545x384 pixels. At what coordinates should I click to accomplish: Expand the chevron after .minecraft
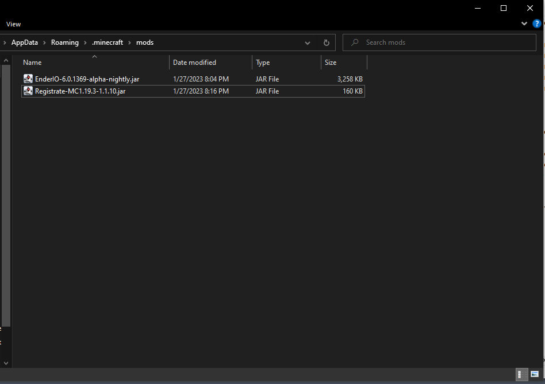130,42
